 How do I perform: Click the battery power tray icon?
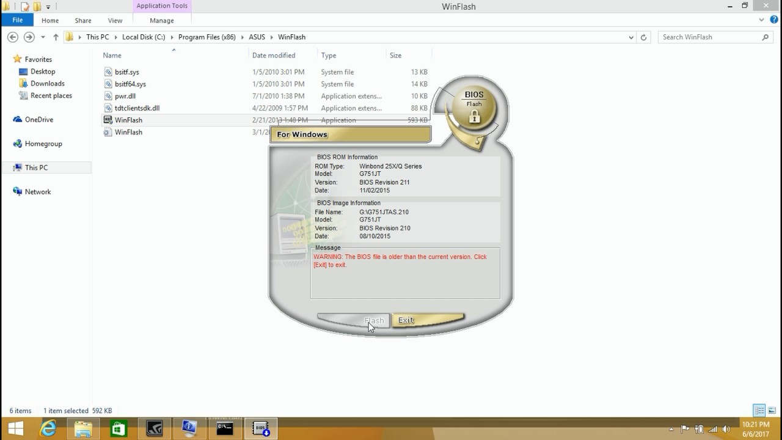pos(699,429)
